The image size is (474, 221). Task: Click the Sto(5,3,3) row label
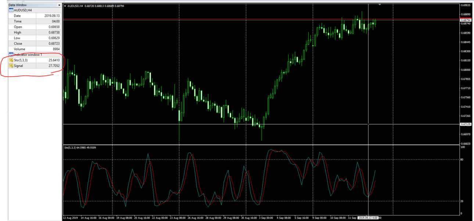[21, 60]
